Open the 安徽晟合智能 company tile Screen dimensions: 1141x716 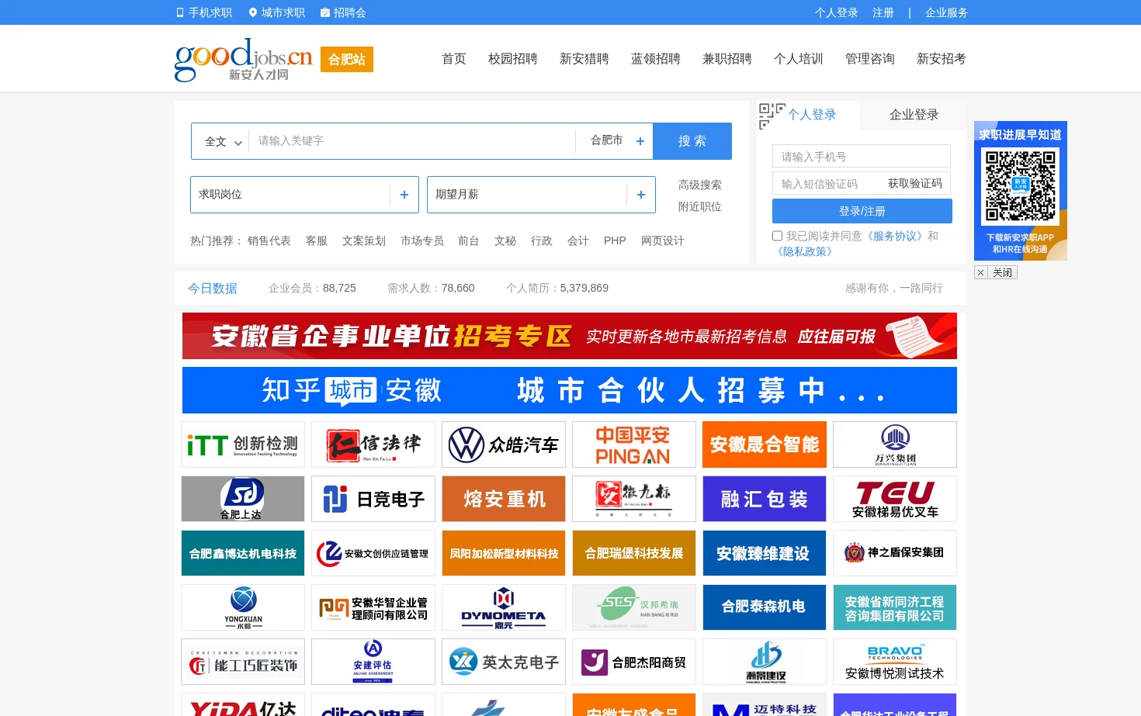[x=765, y=444]
